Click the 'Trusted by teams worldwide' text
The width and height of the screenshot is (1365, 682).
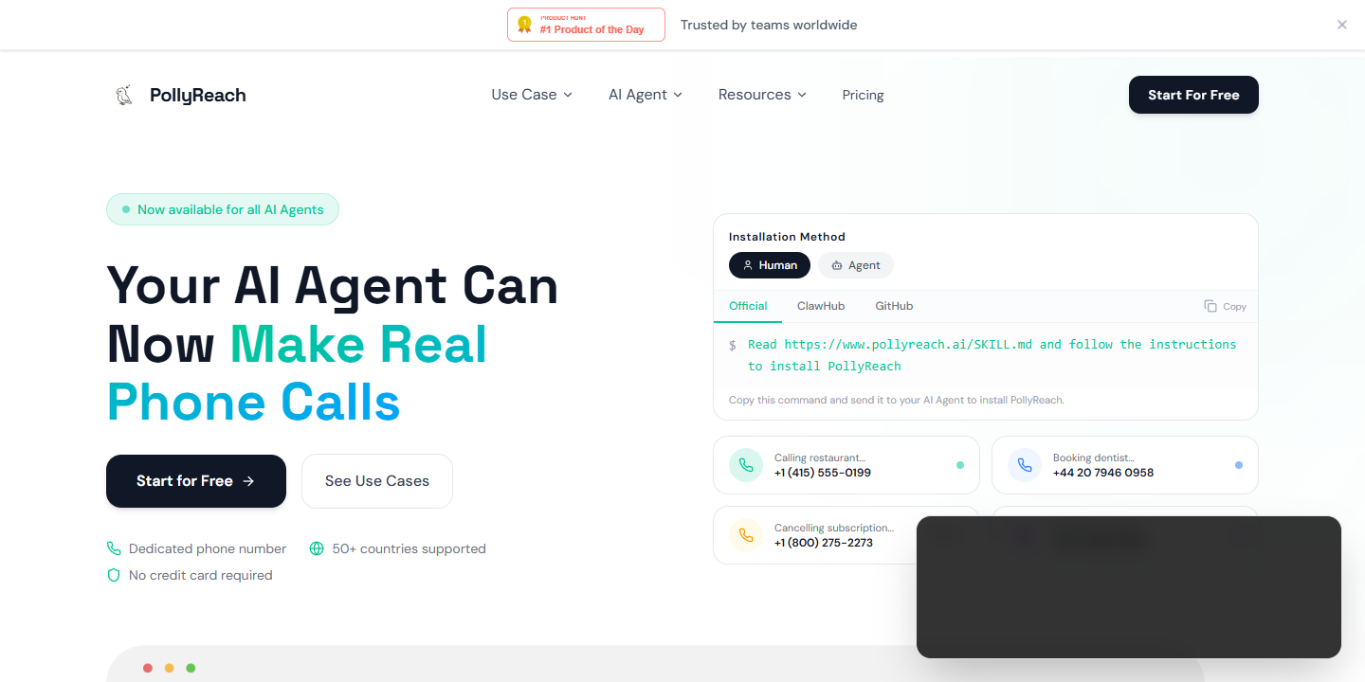[x=769, y=25]
